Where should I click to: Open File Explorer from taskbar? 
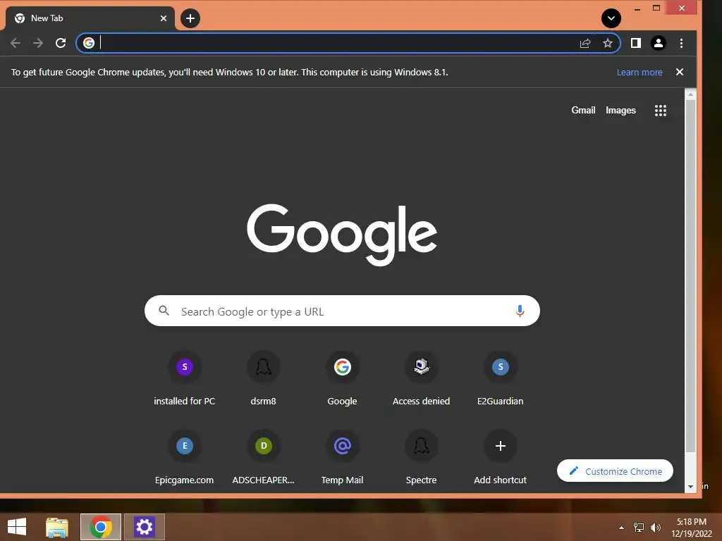point(57,527)
